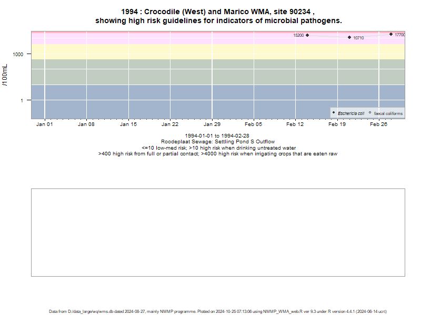Click the value label '10710'
Screen dimensions: 421x315
[358, 38]
